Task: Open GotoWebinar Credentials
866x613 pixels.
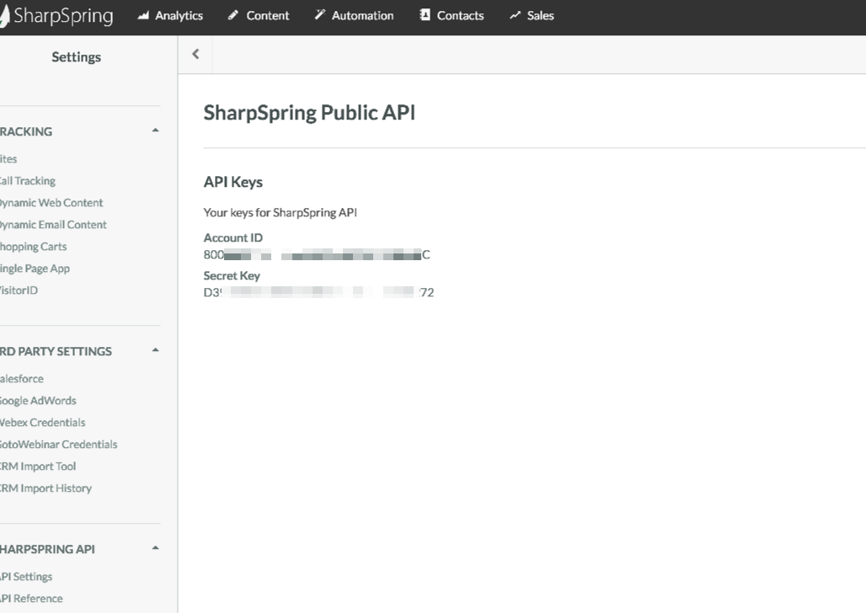Action: click(58, 445)
